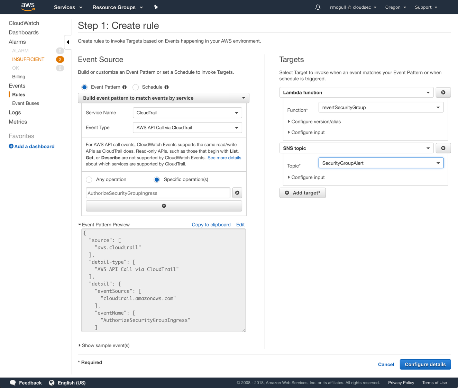Expand Configure input under Lambda function

(306, 132)
